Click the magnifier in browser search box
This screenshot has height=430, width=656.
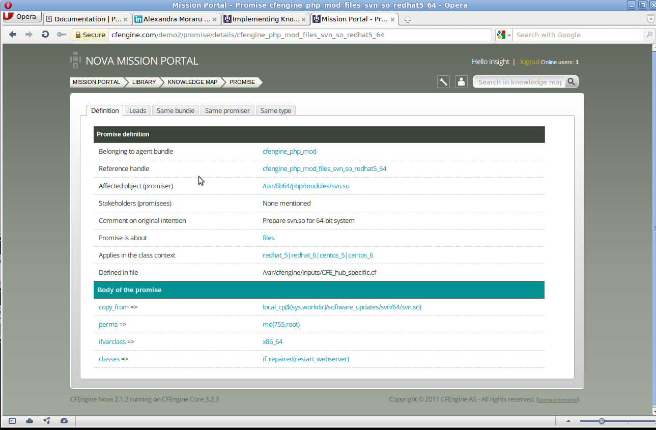click(649, 35)
